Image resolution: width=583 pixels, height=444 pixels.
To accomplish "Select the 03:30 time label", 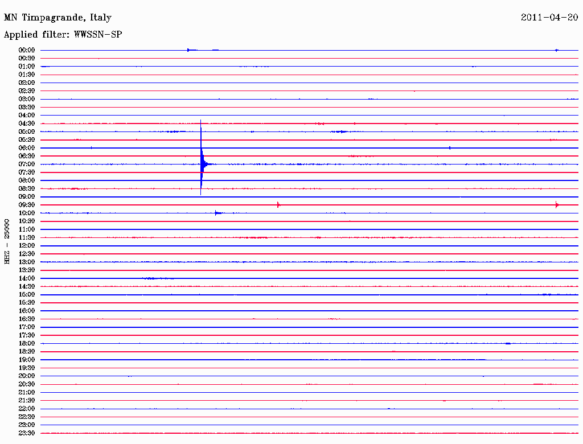I will (x=27, y=107).
